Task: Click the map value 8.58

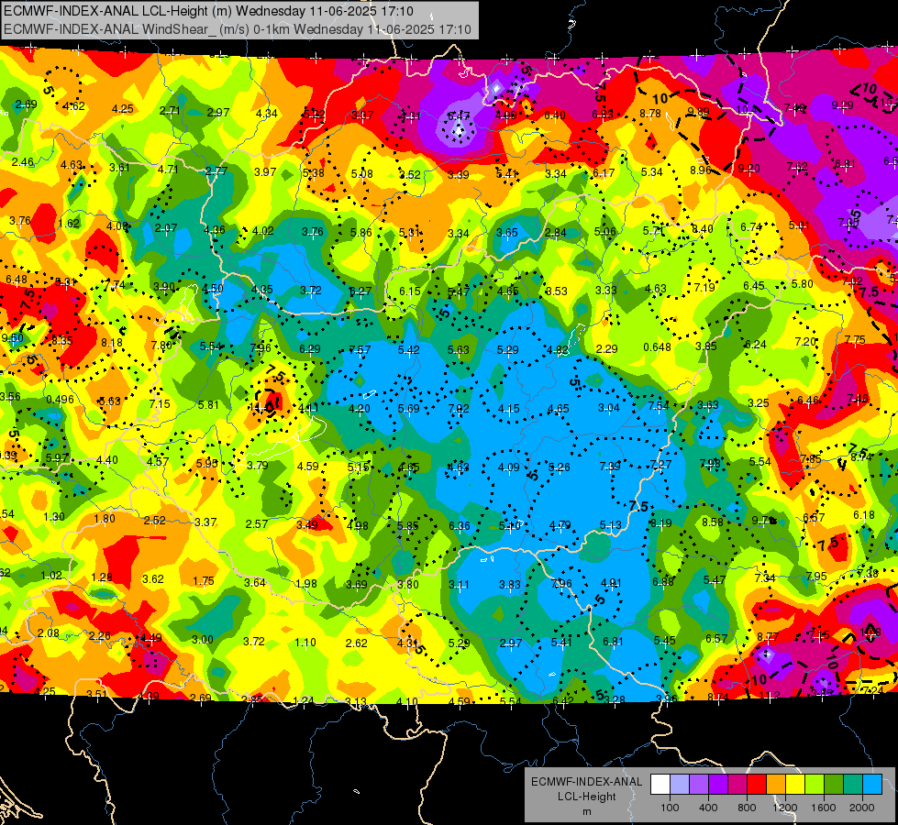Action: 713,522
